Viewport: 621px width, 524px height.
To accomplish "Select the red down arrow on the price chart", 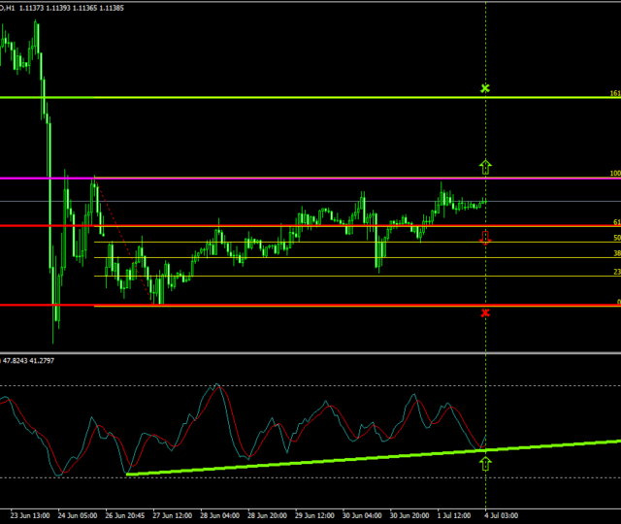I will click(485, 238).
